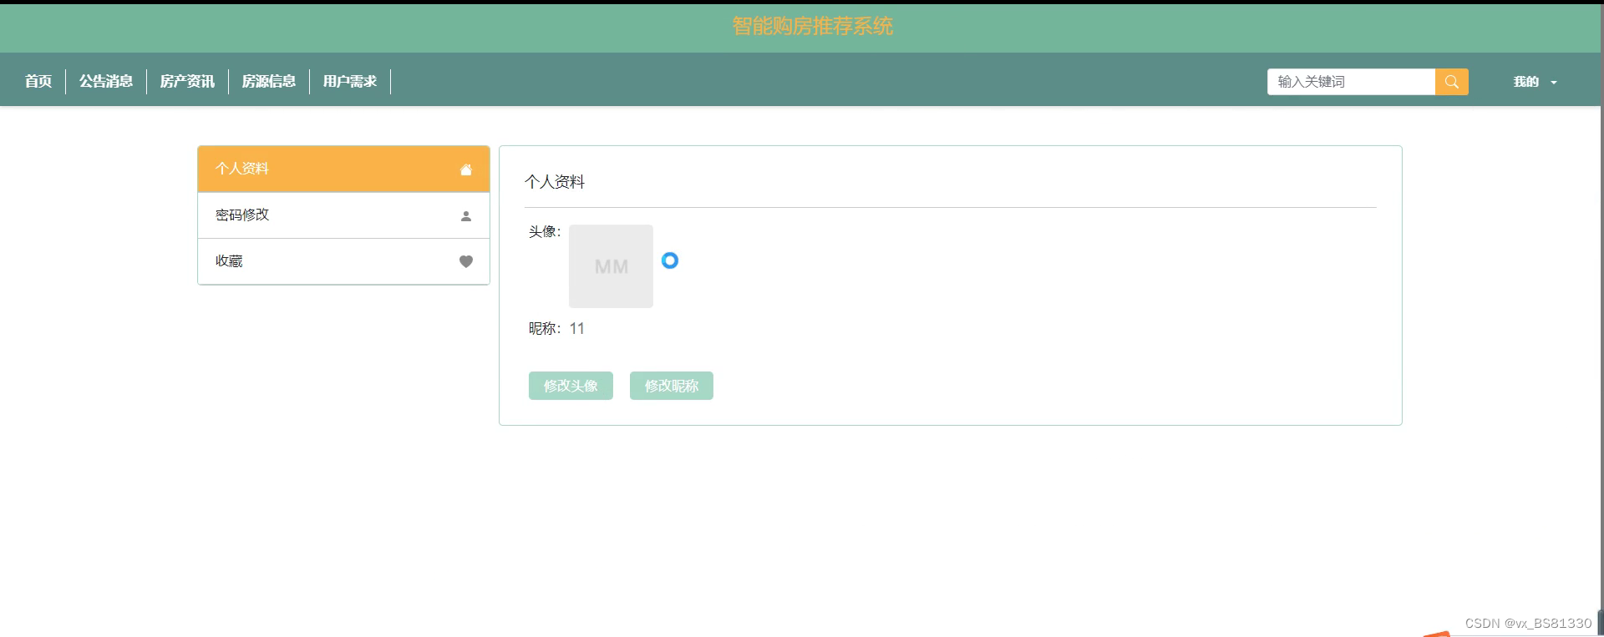
Task: Click the 修改昵称 button
Action: [x=672, y=386]
